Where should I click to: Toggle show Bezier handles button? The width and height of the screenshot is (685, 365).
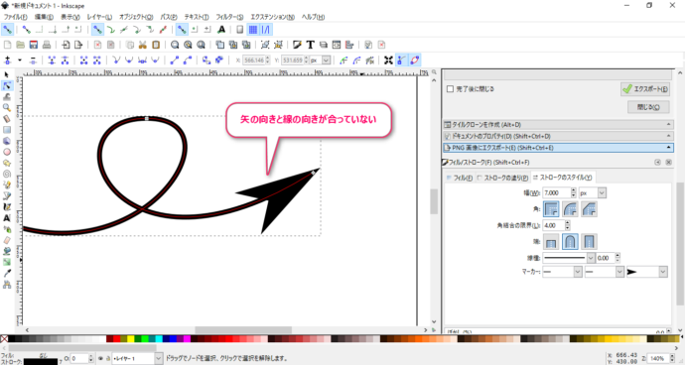[401, 61]
